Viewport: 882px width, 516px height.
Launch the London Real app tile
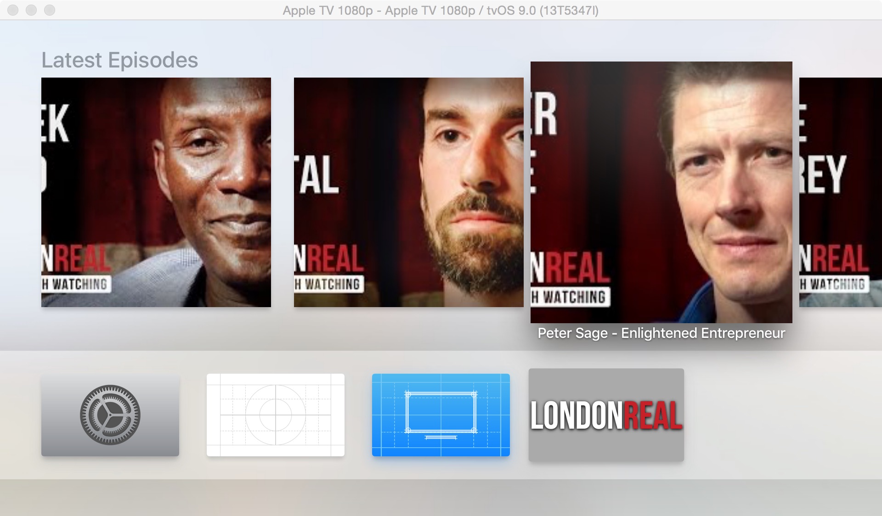tap(606, 415)
